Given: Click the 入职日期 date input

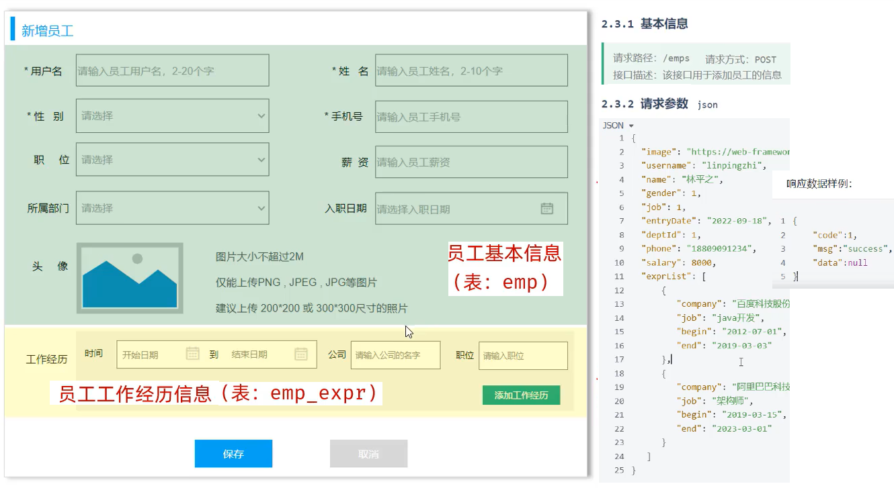Looking at the screenshot, I should pos(457,209).
